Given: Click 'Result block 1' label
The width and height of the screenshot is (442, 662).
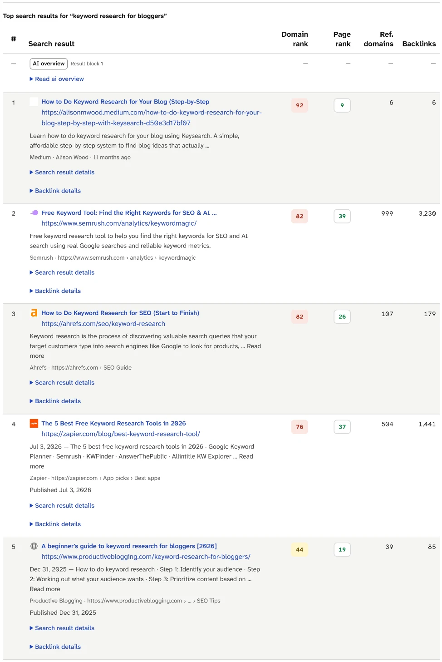Looking at the screenshot, I should pos(87,64).
